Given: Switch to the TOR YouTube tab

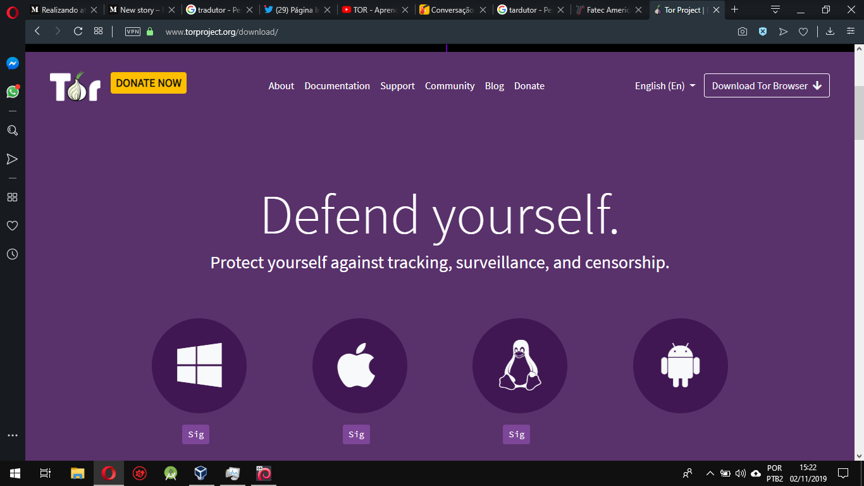Looking at the screenshot, I should click(x=375, y=10).
